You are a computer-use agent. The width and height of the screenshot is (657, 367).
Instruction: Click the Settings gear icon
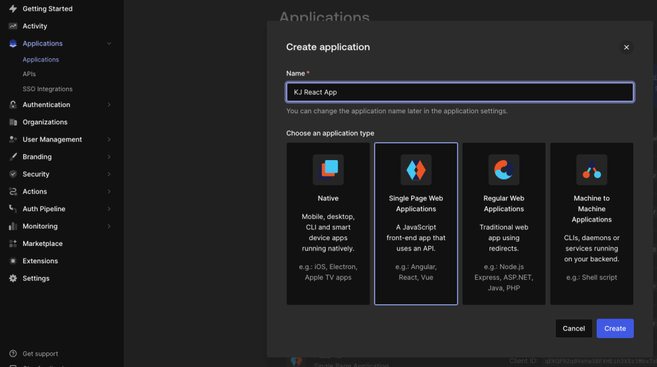[x=13, y=278]
